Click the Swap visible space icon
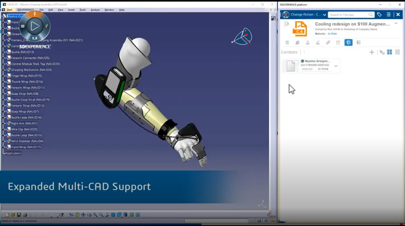Screen dimensions: 405x226 [x=138, y=215]
